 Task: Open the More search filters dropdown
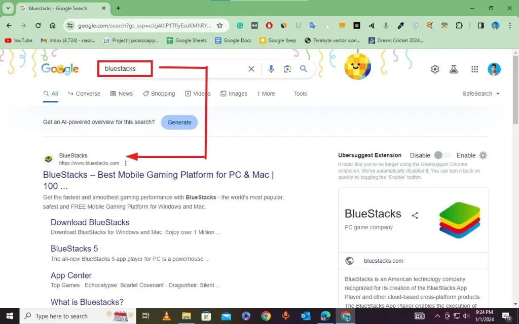[x=266, y=94]
